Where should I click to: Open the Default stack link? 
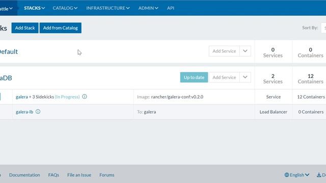click(9, 52)
